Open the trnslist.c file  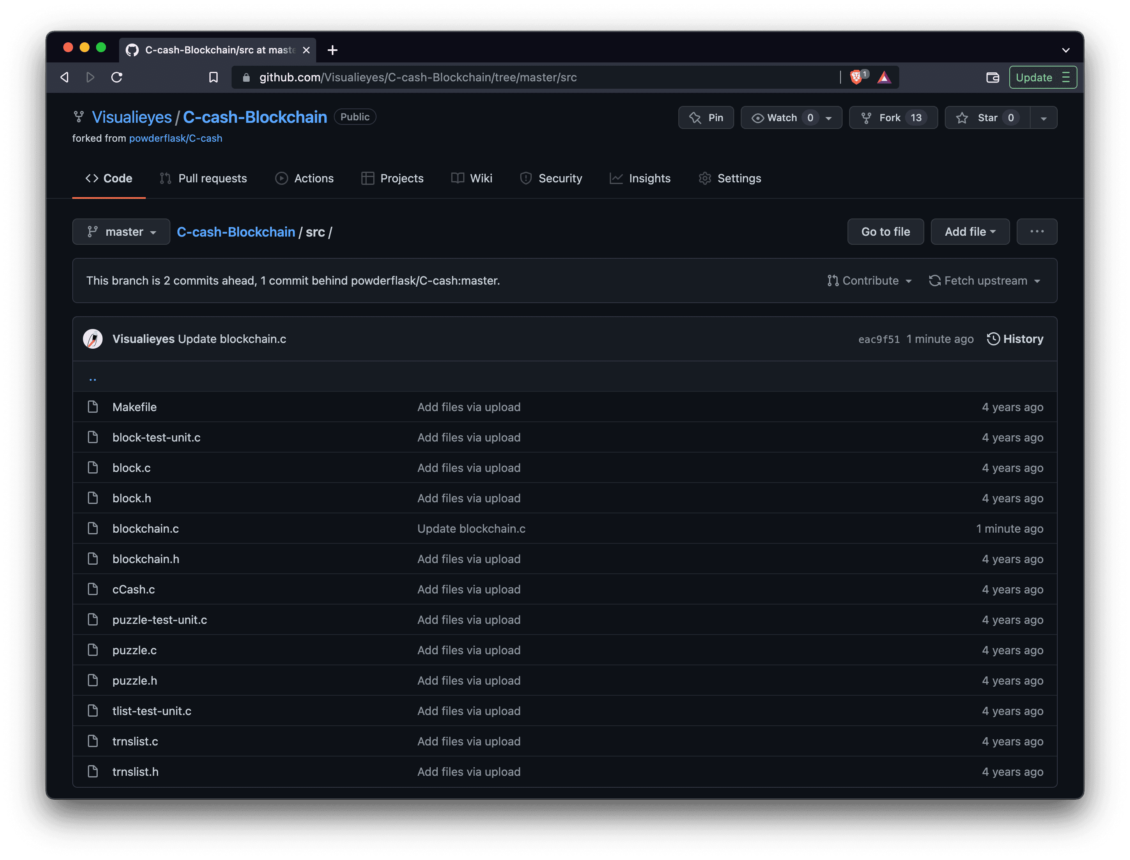pos(135,741)
